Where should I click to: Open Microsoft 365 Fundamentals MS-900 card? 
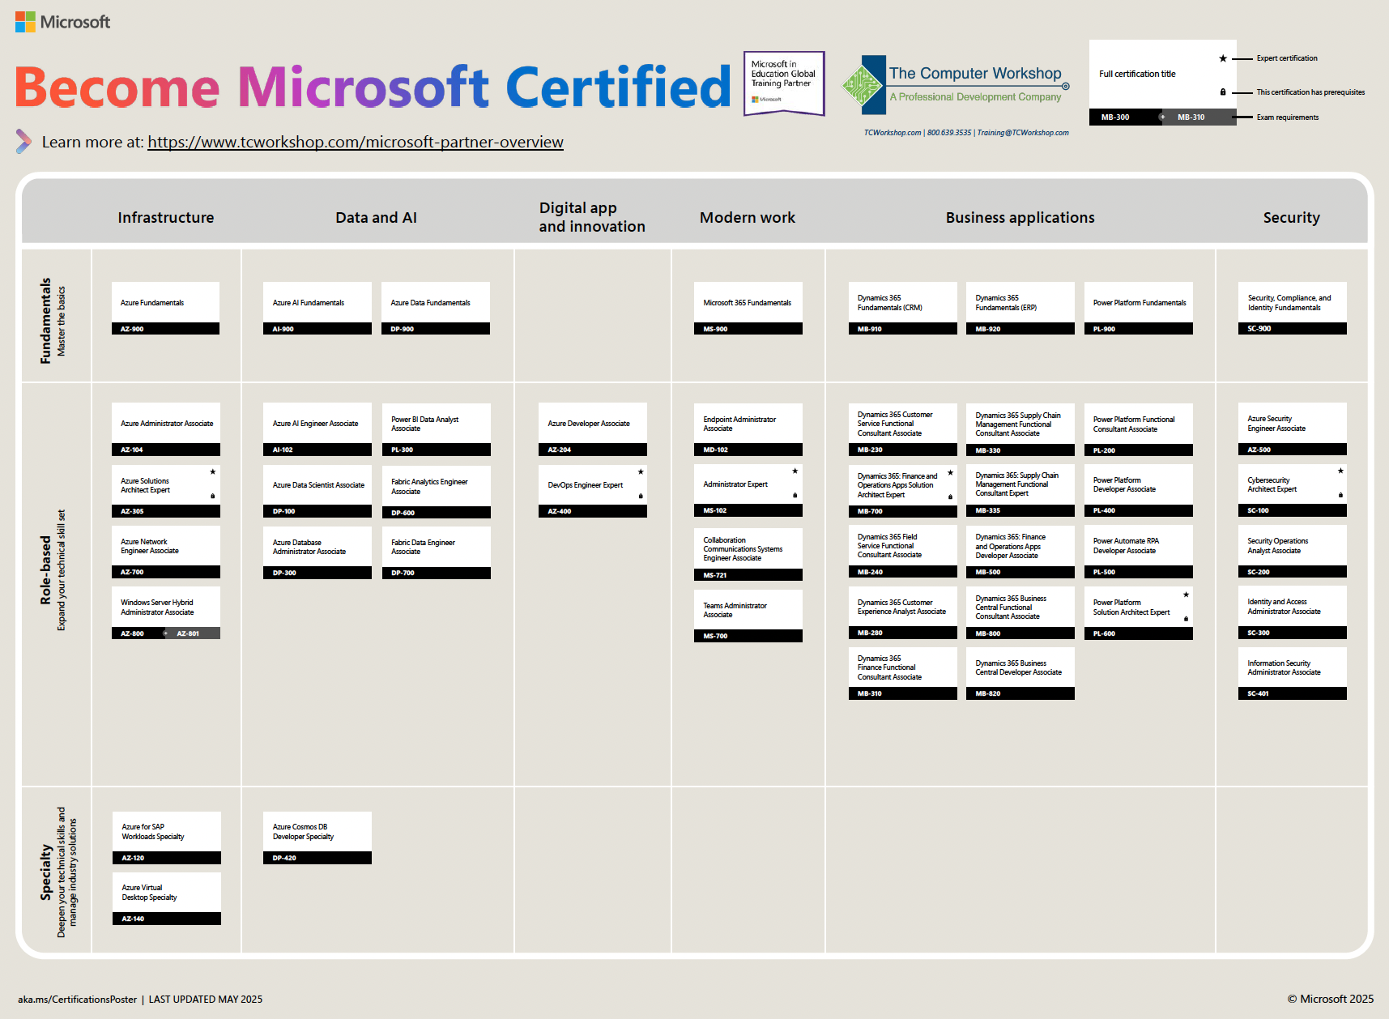coord(748,308)
